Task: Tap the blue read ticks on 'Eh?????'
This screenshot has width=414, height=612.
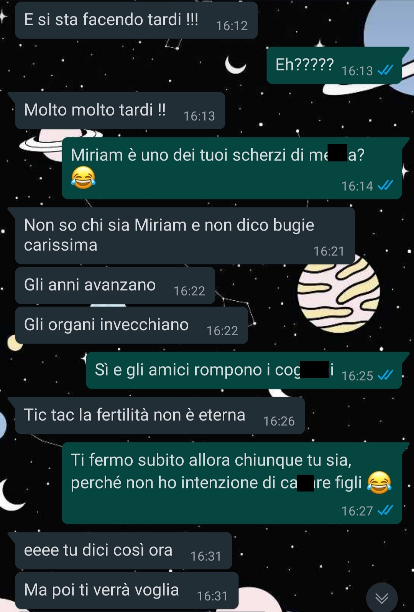Action: click(385, 70)
